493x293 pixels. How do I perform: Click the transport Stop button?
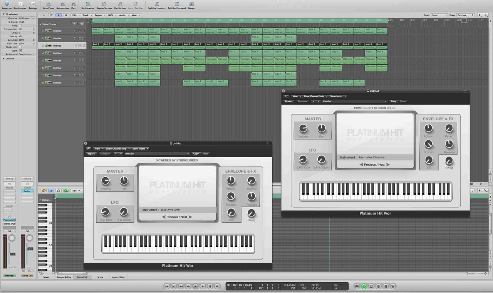[195, 286]
